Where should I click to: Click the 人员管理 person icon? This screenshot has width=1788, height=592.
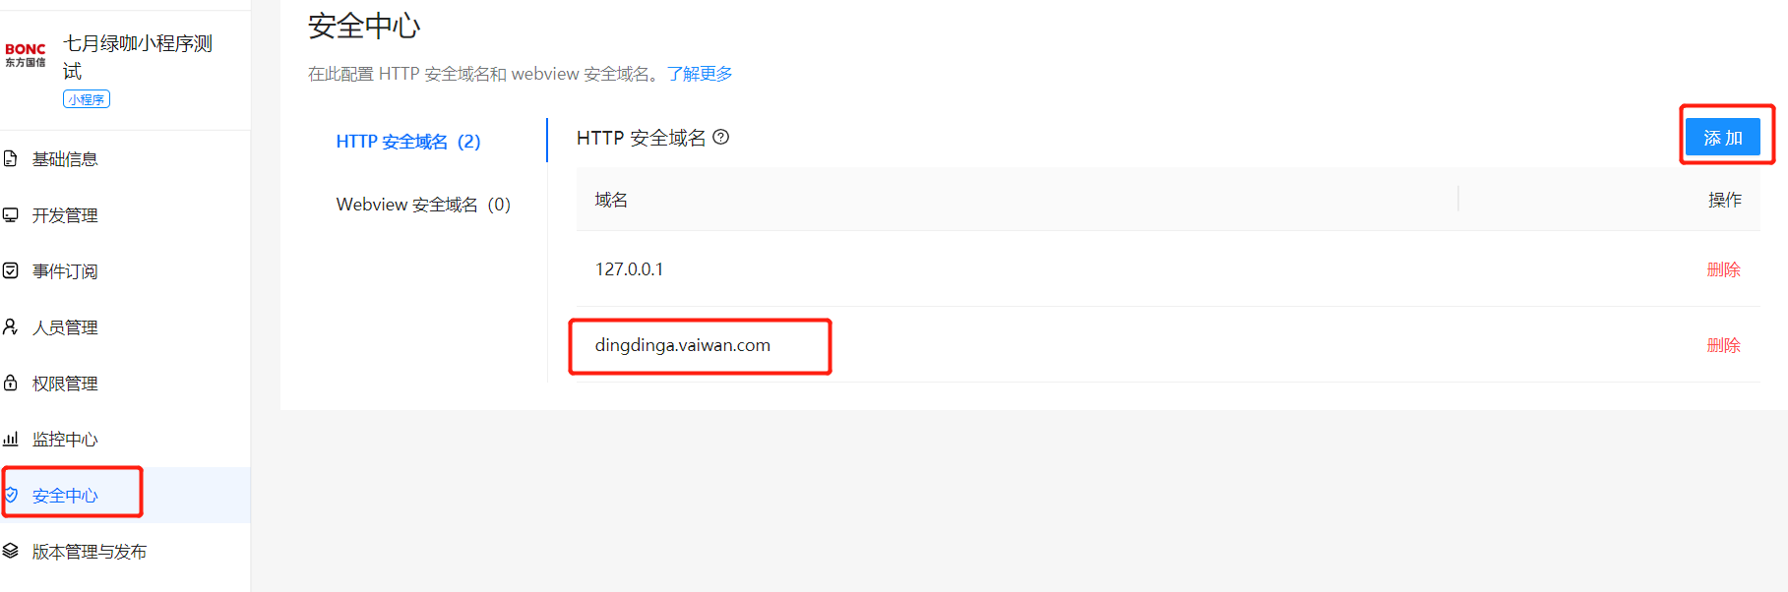[10, 326]
